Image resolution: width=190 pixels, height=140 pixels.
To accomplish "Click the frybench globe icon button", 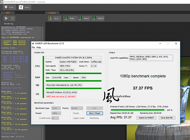I will coord(9,7).
